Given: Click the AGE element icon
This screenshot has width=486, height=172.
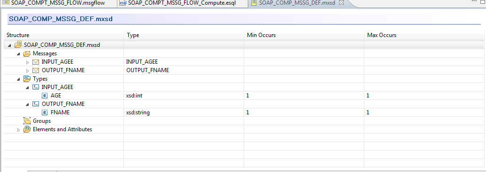Looking at the screenshot, I should (44, 96).
